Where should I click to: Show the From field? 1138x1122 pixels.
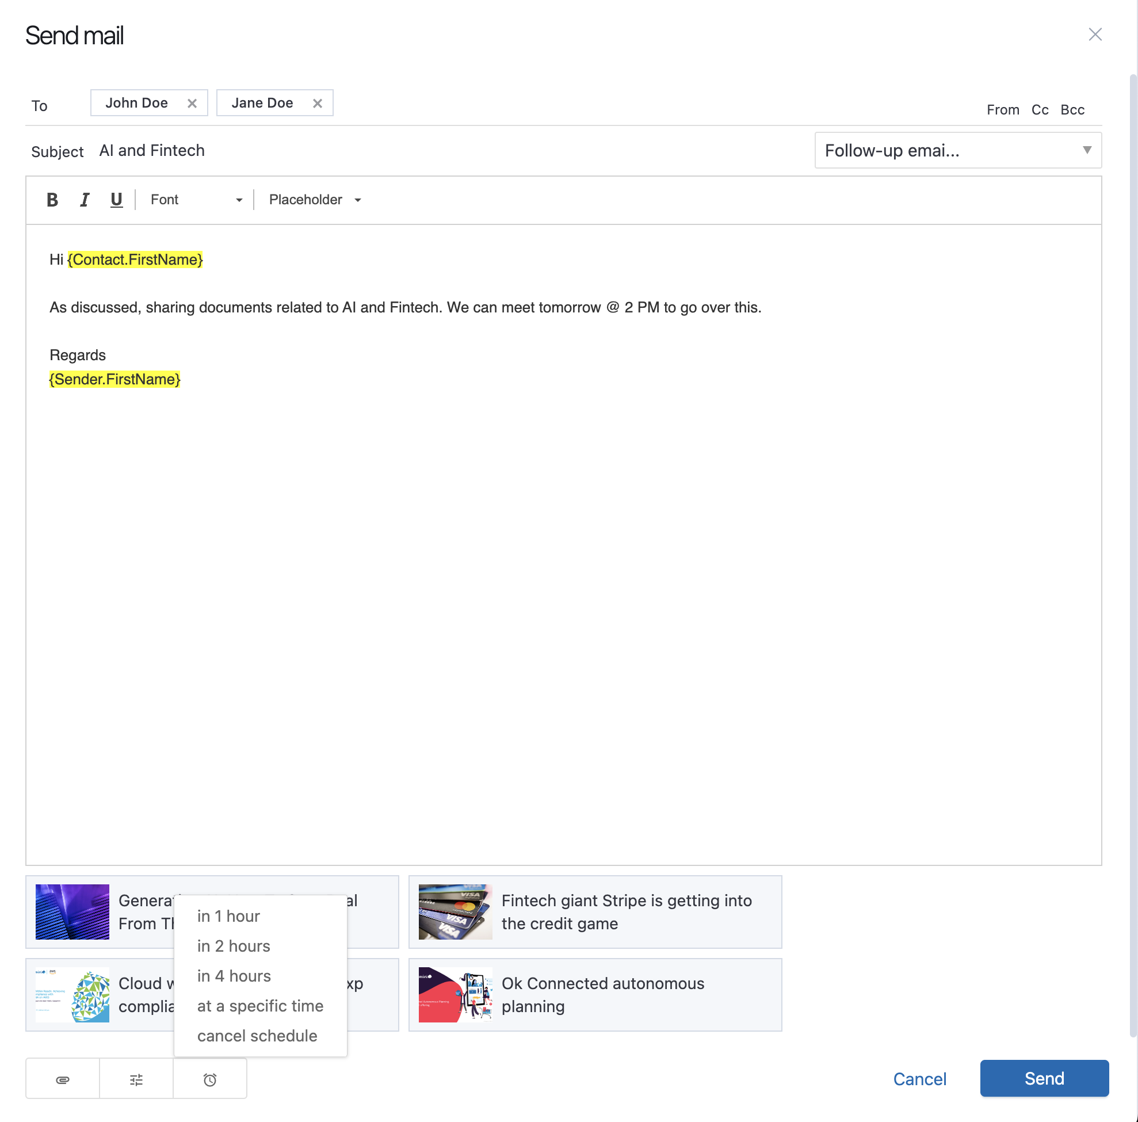(1003, 110)
